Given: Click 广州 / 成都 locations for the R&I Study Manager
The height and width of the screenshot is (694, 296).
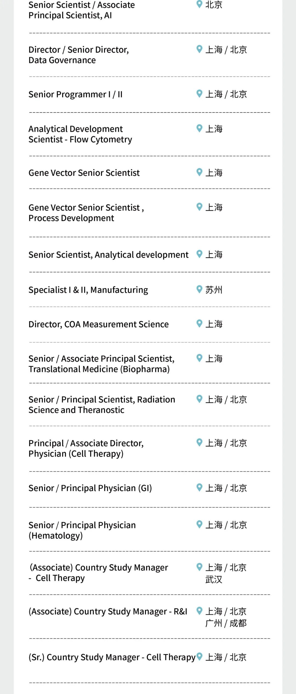Looking at the screenshot, I should pyautogui.click(x=226, y=623).
